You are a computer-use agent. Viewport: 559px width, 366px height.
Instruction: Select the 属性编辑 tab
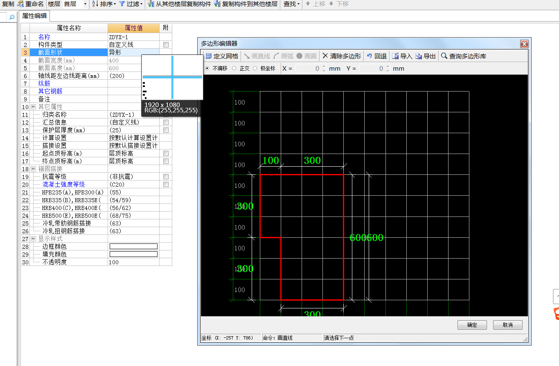34,16
